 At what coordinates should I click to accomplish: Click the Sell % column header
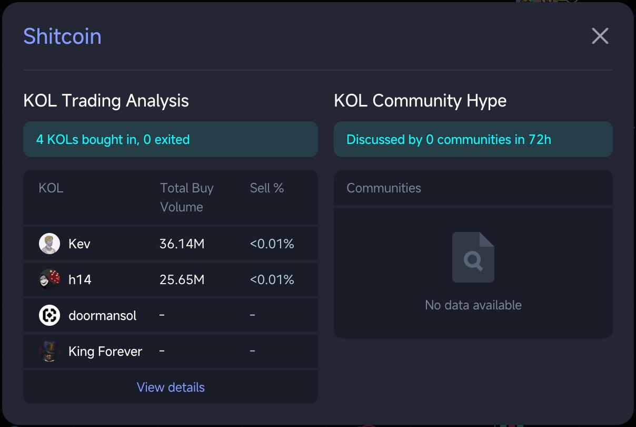pyautogui.click(x=267, y=188)
